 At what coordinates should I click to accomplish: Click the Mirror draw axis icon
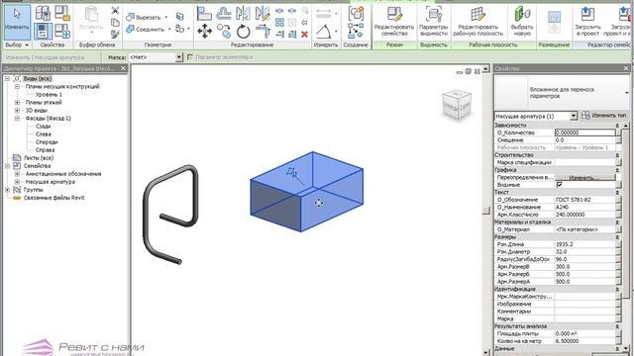263,14
